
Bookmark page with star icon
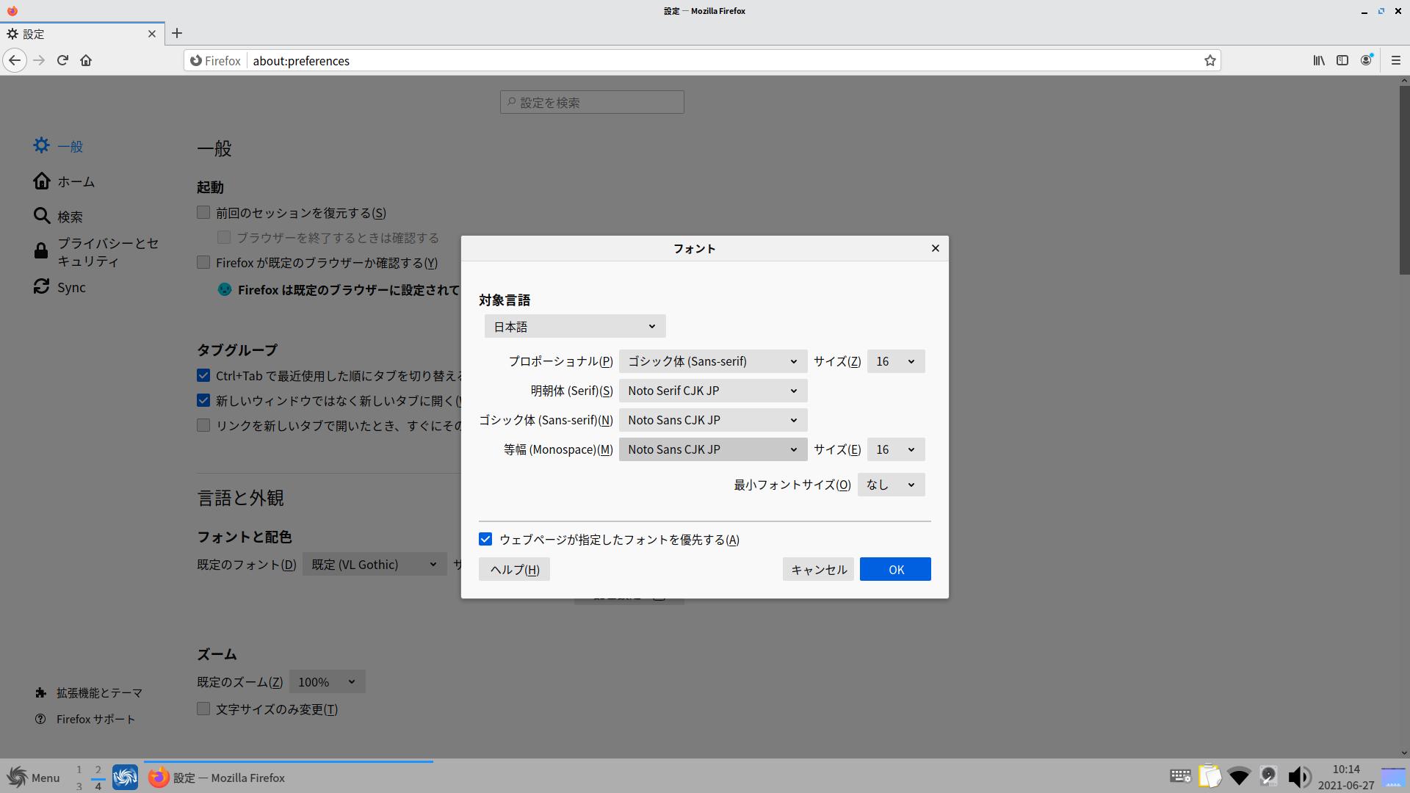(1210, 61)
